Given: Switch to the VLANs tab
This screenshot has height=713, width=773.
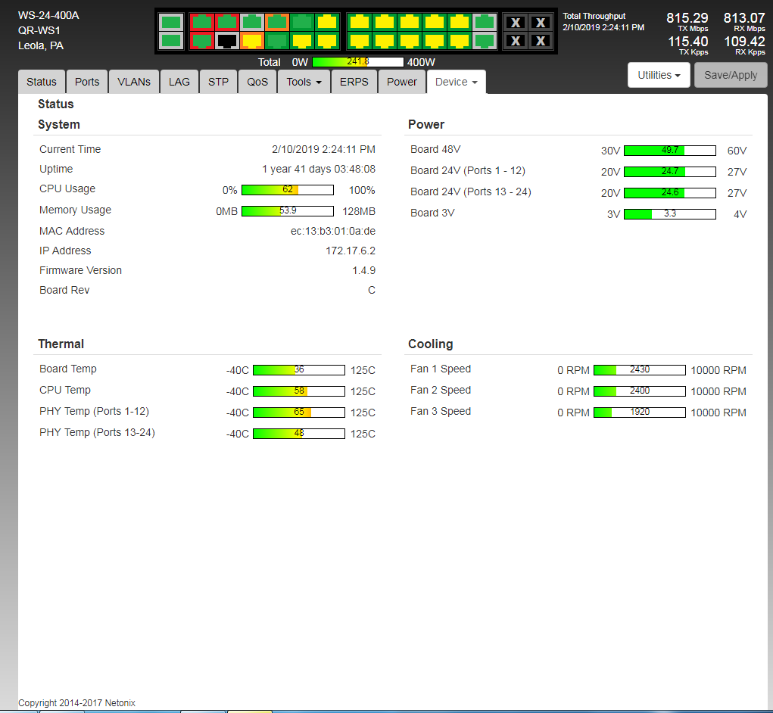Looking at the screenshot, I should 134,82.
